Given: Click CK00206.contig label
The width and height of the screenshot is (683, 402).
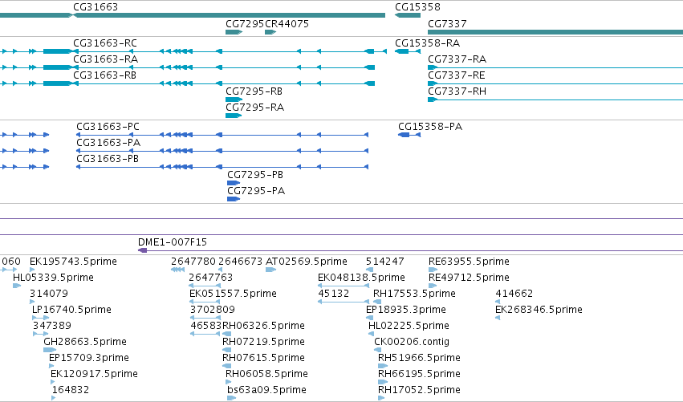Looking at the screenshot, I should 412,342.
